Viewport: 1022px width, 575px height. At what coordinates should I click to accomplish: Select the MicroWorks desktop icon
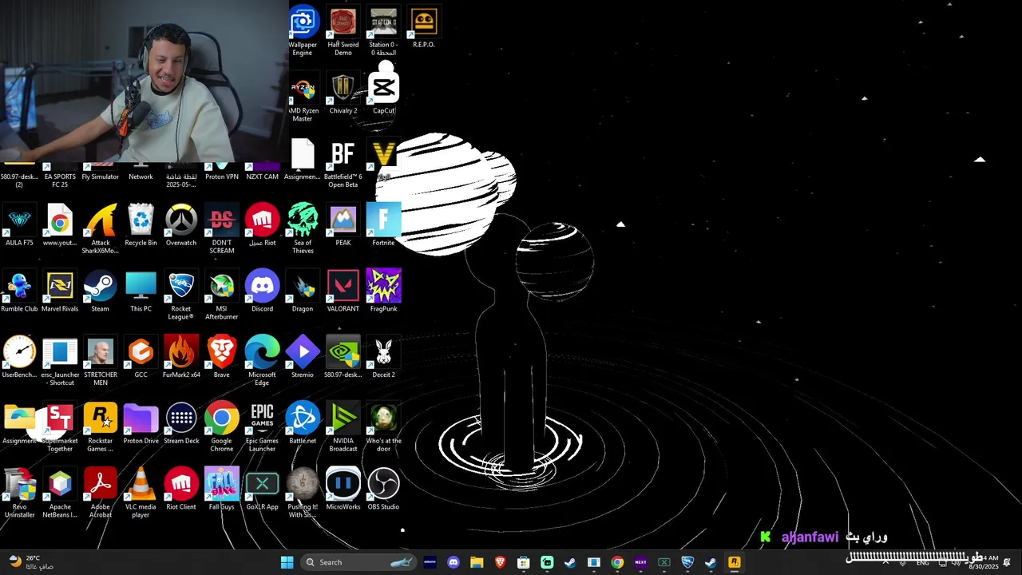coord(343,490)
